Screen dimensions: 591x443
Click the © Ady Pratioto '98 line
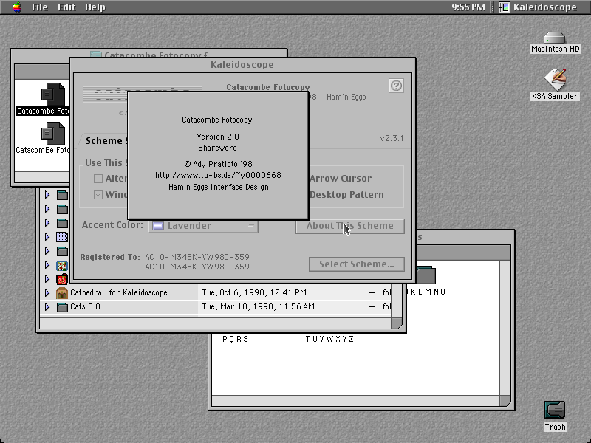pyautogui.click(x=218, y=164)
